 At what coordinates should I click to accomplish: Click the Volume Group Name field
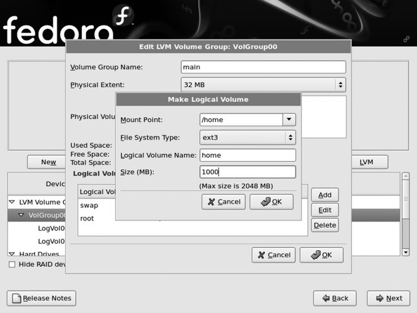pos(263,67)
